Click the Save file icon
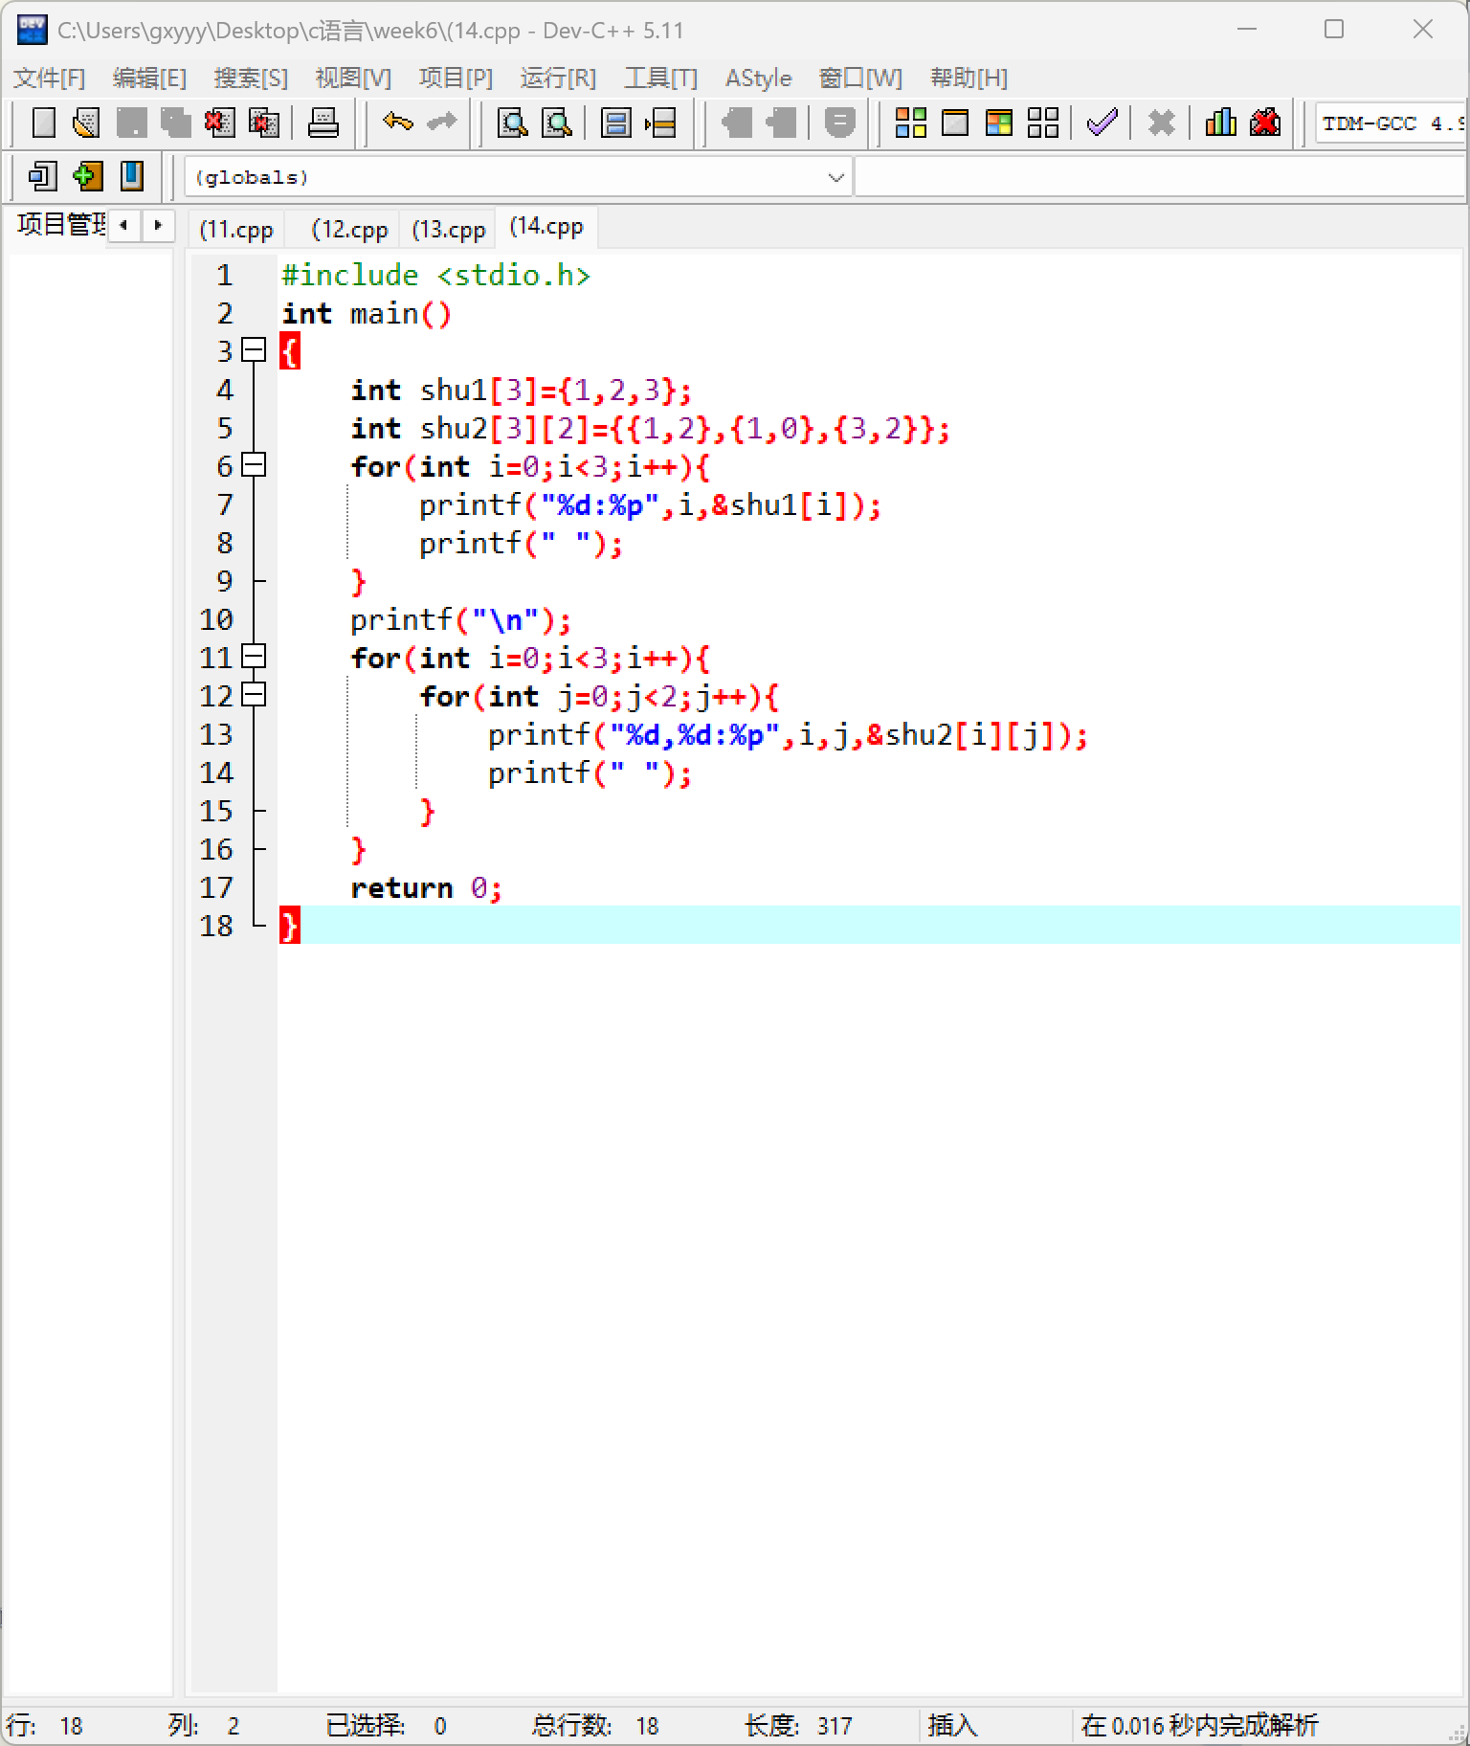The width and height of the screenshot is (1470, 1746). click(131, 123)
